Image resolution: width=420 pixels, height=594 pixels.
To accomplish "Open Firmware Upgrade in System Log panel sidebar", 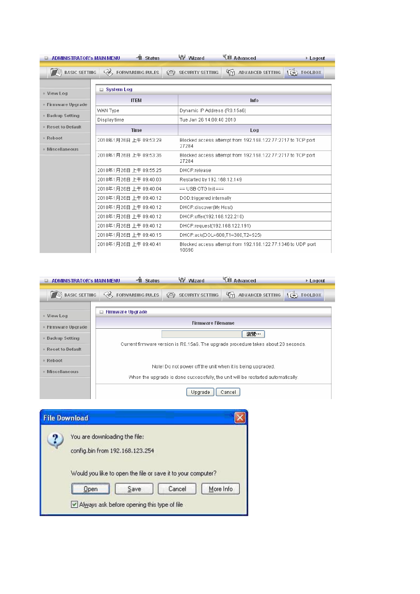I will pos(67,105).
